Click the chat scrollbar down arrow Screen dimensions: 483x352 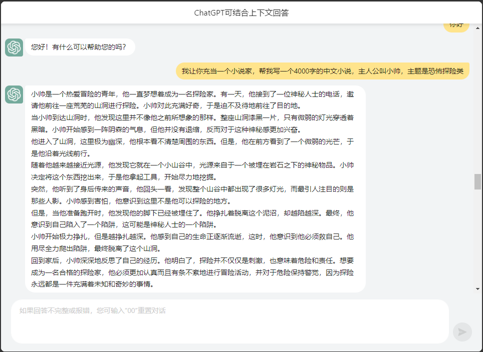pos(478,289)
